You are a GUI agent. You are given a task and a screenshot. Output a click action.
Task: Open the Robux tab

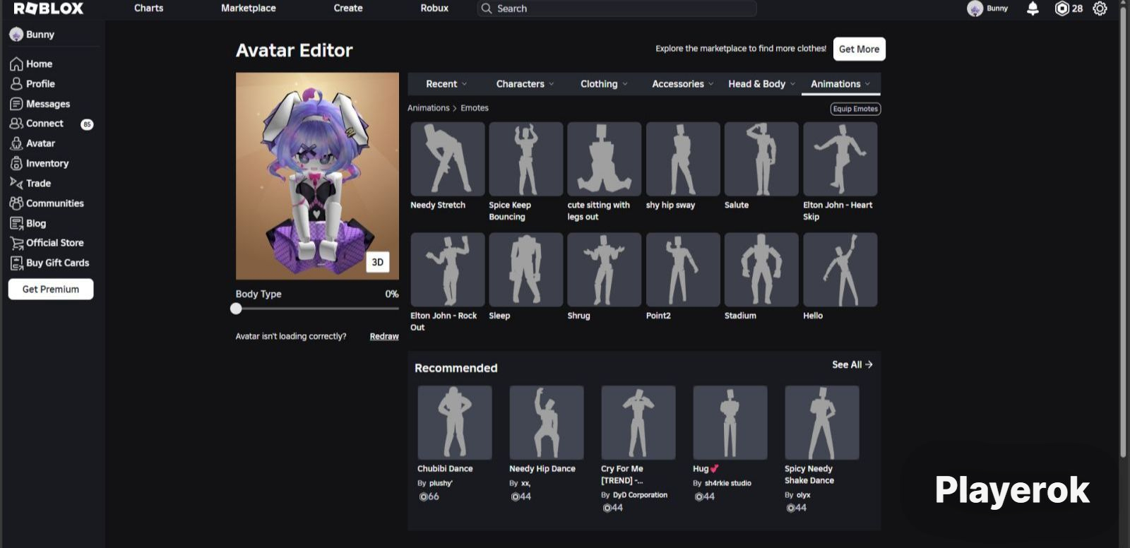434,8
